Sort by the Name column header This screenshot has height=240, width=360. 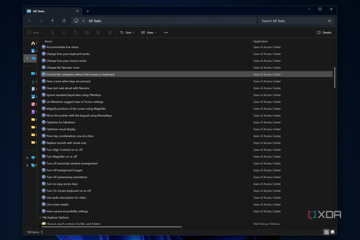(48, 41)
